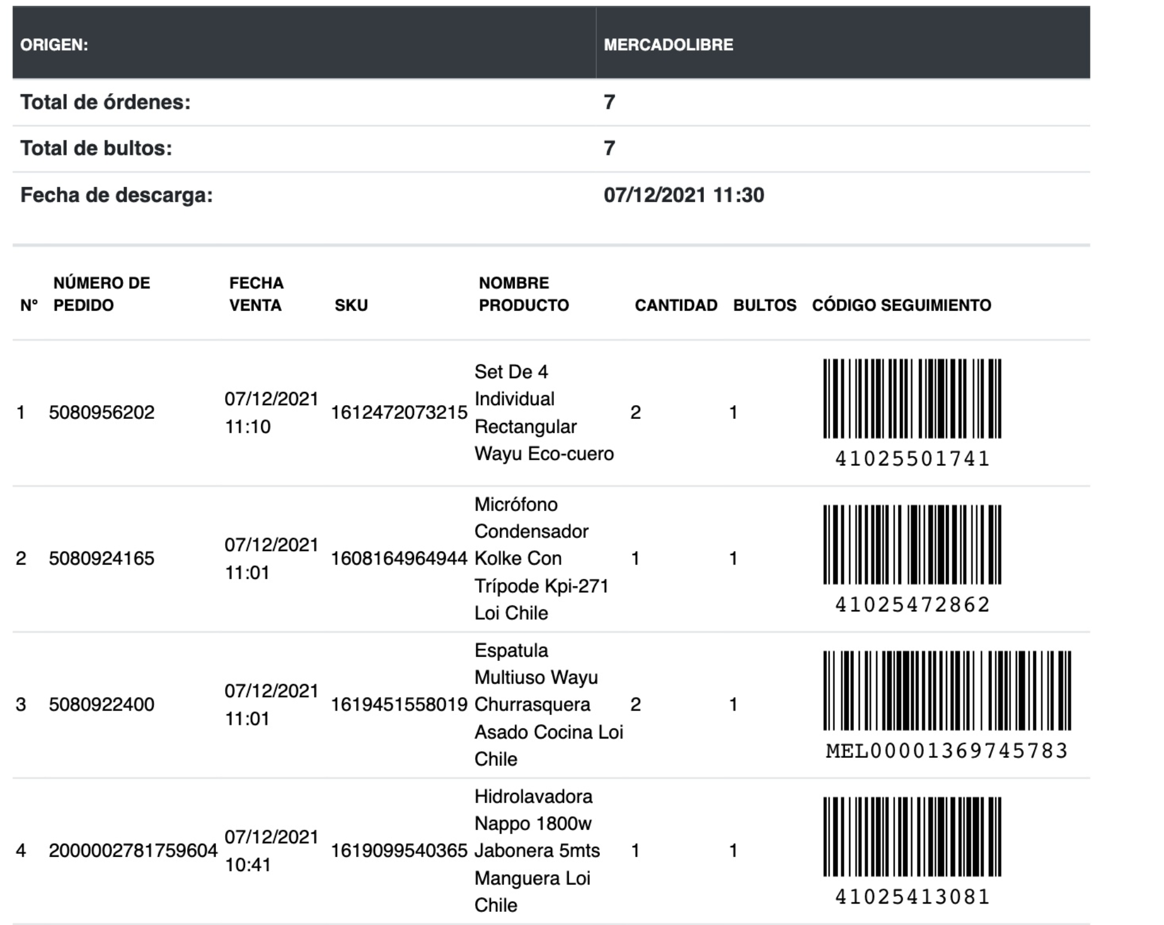
Task: Click the FECHA VENTA column header
Action: point(256,294)
